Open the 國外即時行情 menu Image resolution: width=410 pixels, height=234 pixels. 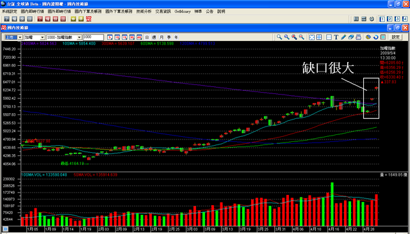point(60,12)
